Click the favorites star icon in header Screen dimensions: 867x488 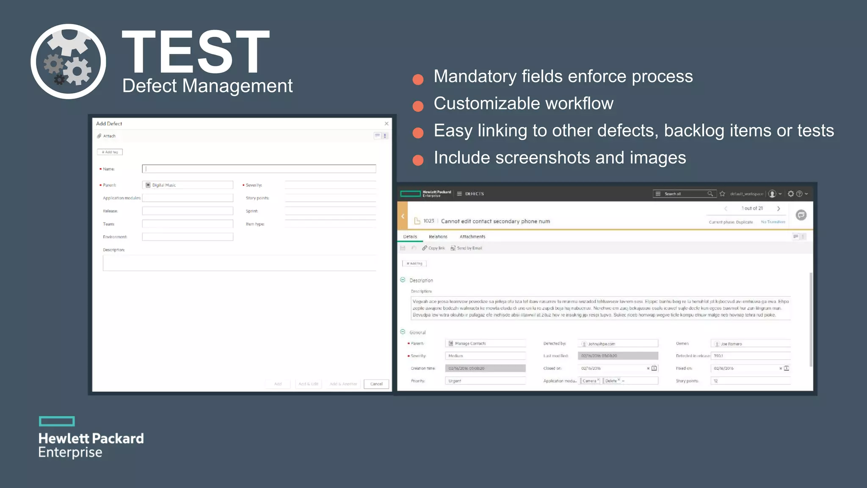[722, 194]
